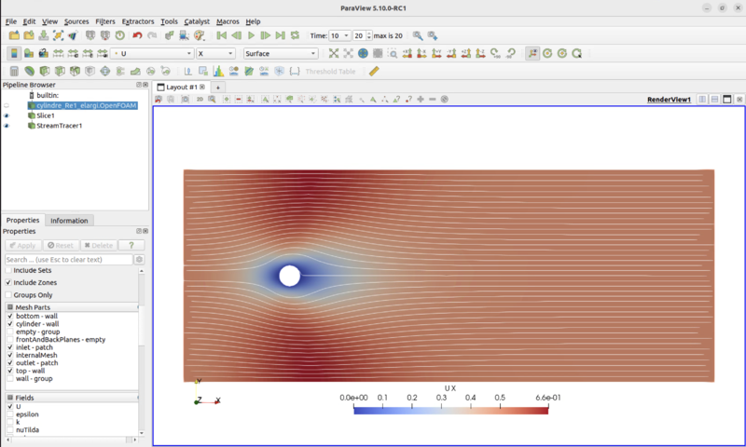This screenshot has height=447, width=746.
Task: Switch to the Information tab
Action: [69, 221]
